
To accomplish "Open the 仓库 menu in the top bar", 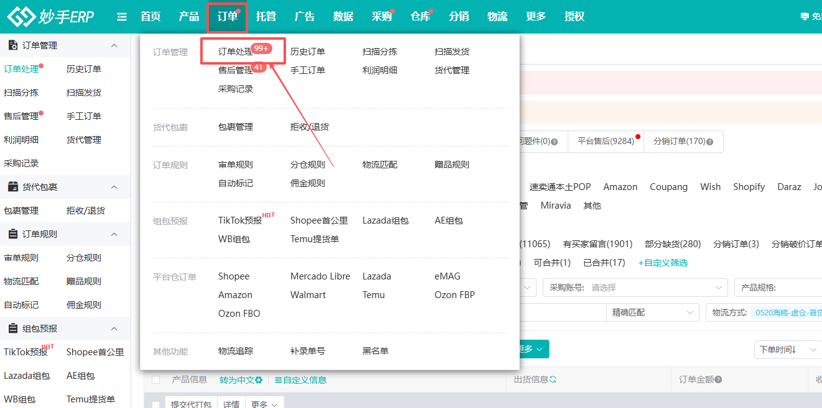I will 420,16.
